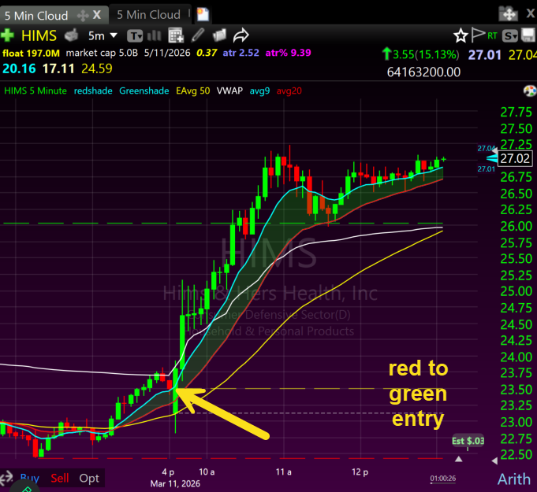Click the 01:00:26 countdown timer
537x492 pixels.
[443, 479]
